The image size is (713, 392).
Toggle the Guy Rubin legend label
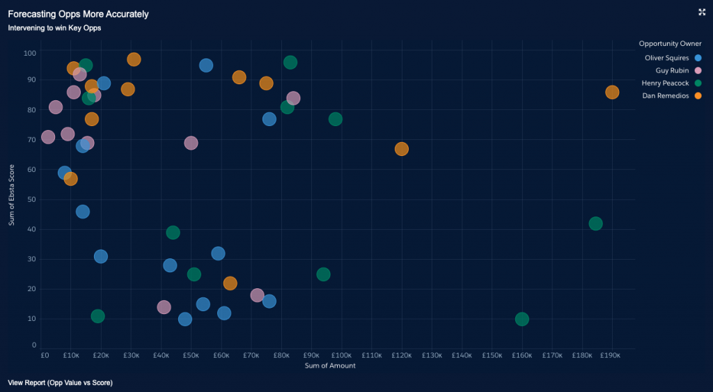(x=672, y=70)
